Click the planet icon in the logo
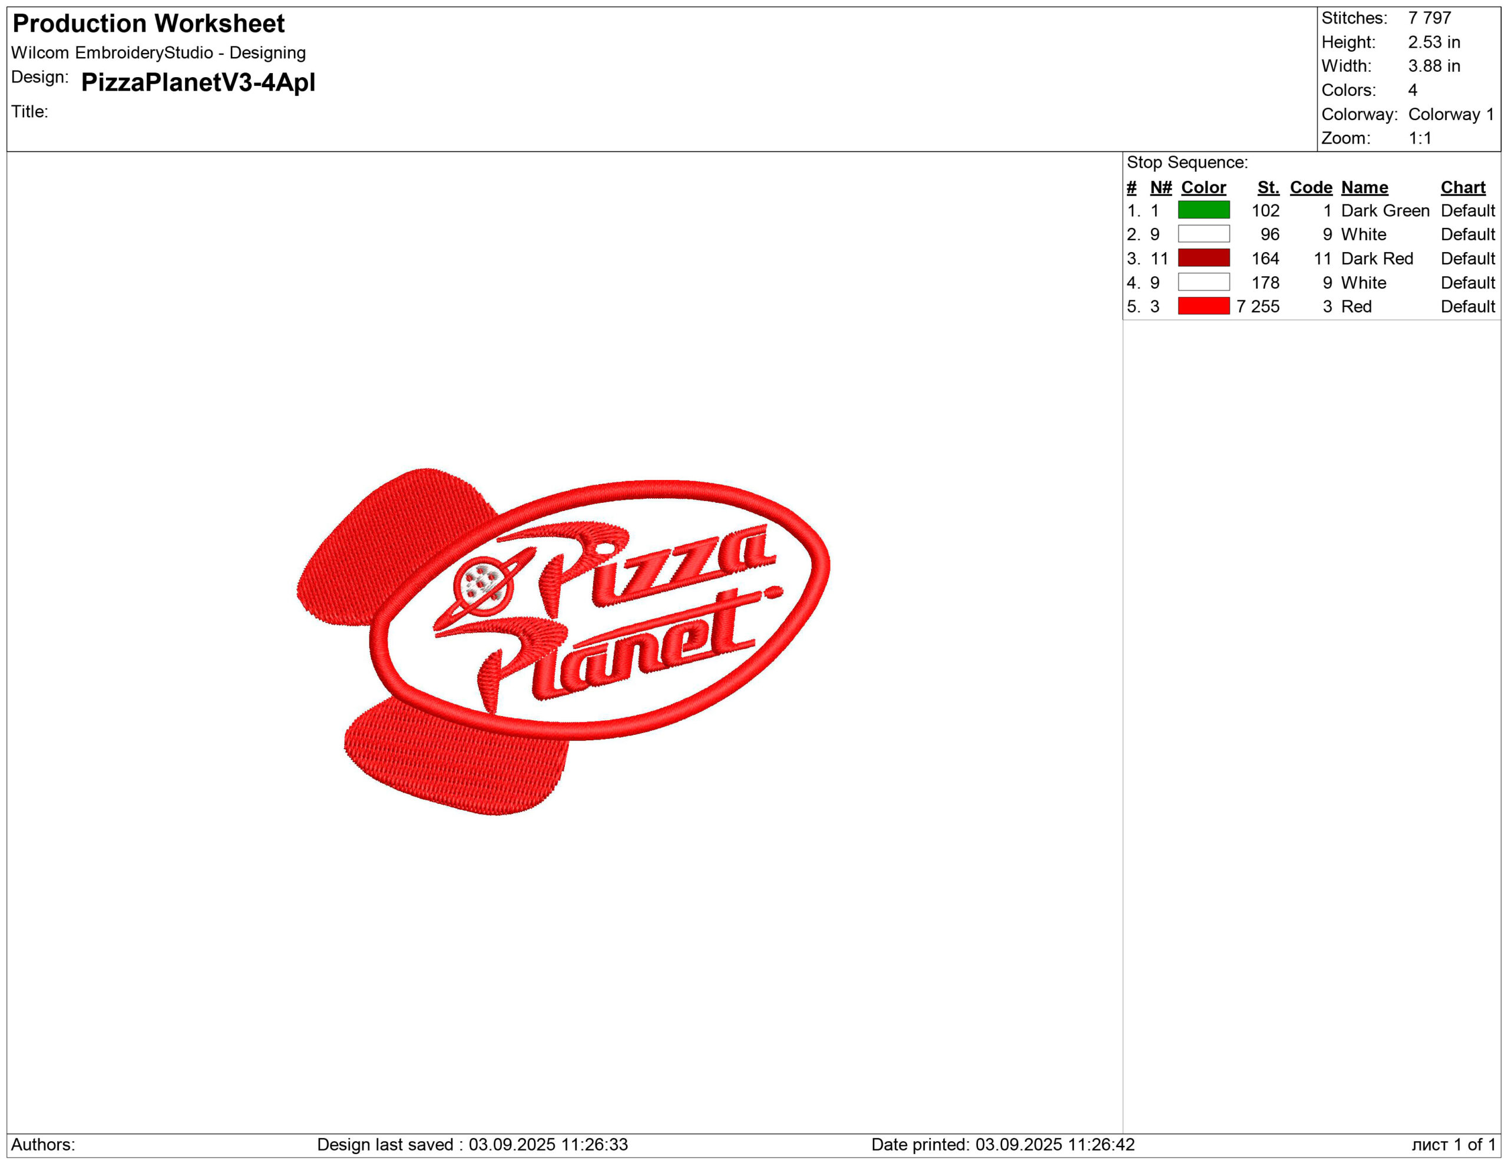Screen dimensions: 1508x1160 [x=482, y=585]
